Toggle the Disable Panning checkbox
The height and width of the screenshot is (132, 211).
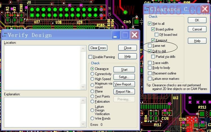(90, 57)
